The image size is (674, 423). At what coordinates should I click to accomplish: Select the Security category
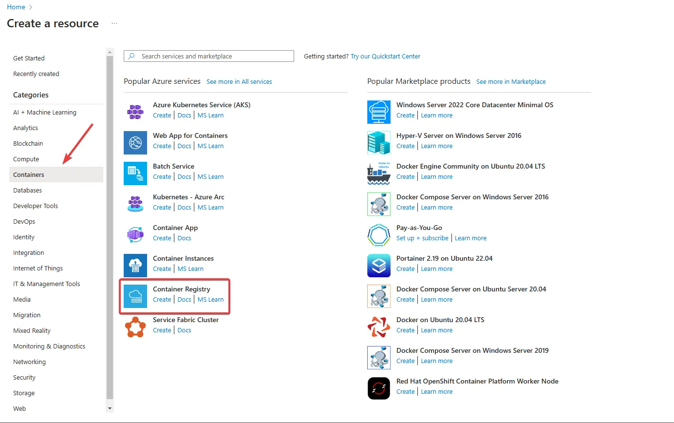pos(56,377)
